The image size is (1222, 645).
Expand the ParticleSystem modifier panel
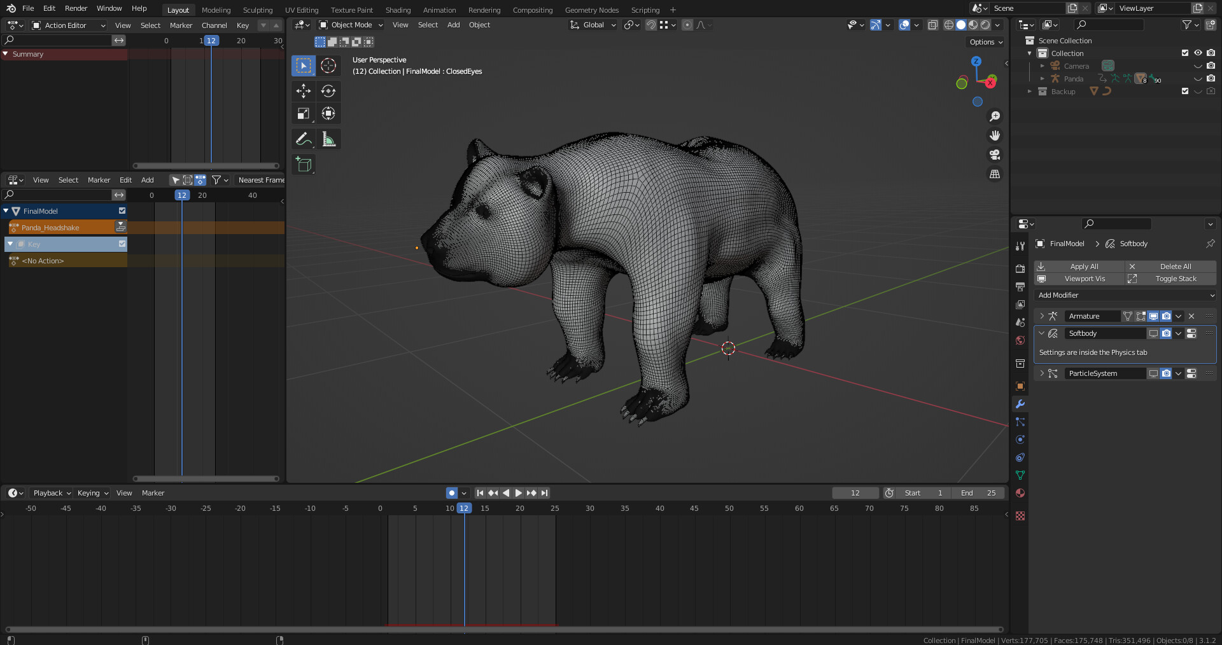pyautogui.click(x=1042, y=373)
